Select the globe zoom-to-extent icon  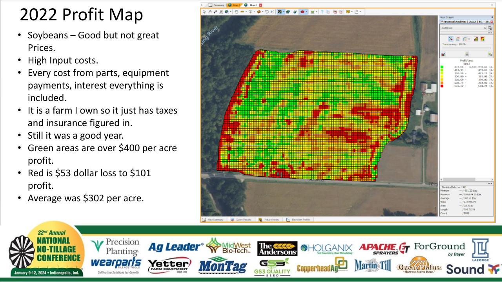click(x=226, y=12)
